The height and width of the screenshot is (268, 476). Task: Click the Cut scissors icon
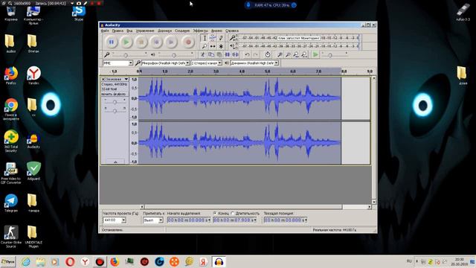[202, 54]
